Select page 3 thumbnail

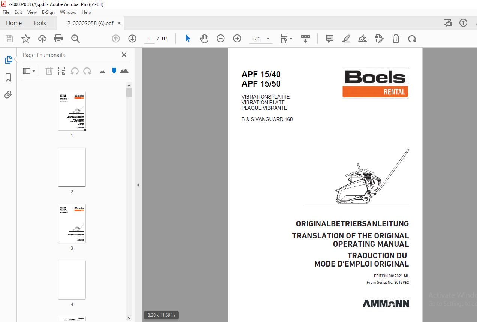(72, 223)
